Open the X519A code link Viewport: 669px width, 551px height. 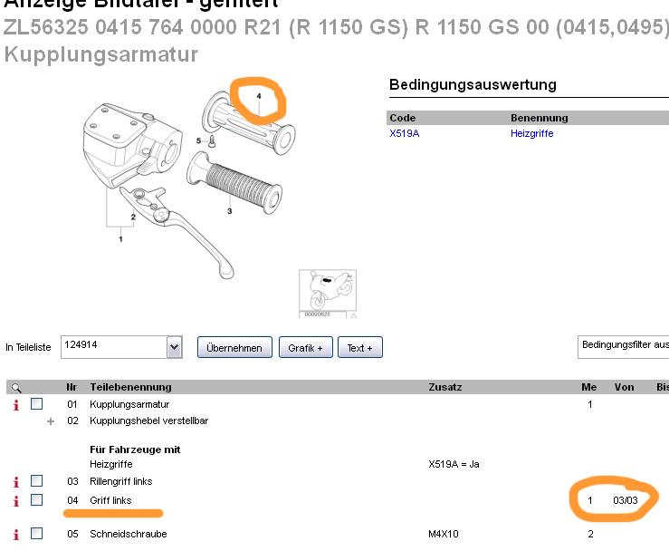click(405, 133)
